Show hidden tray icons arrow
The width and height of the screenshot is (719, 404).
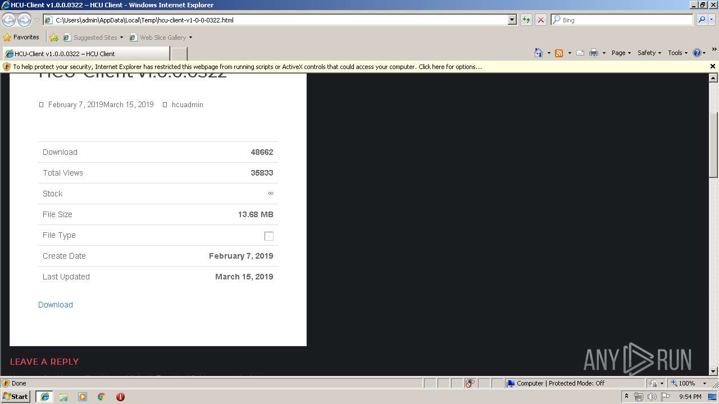626,396
